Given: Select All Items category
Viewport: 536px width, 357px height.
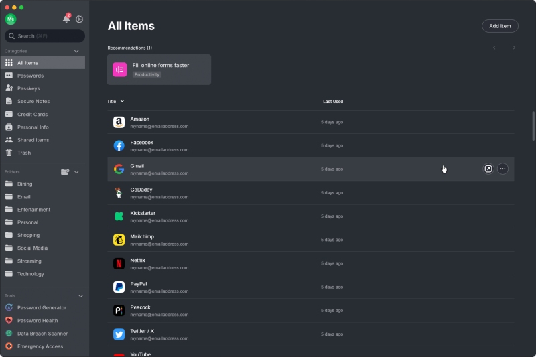Looking at the screenshot, I should click(x=43, y=63).
